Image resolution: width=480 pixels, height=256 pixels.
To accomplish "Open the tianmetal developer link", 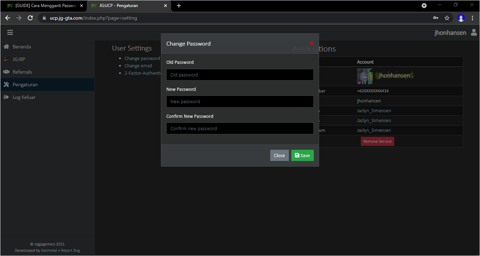I will (49, 250).
